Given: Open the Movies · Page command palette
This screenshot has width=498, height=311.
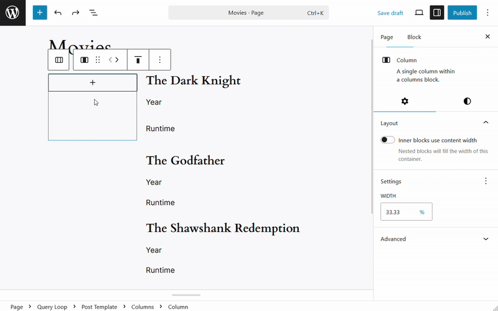Looking at the screenshot, I should [248, 12].
